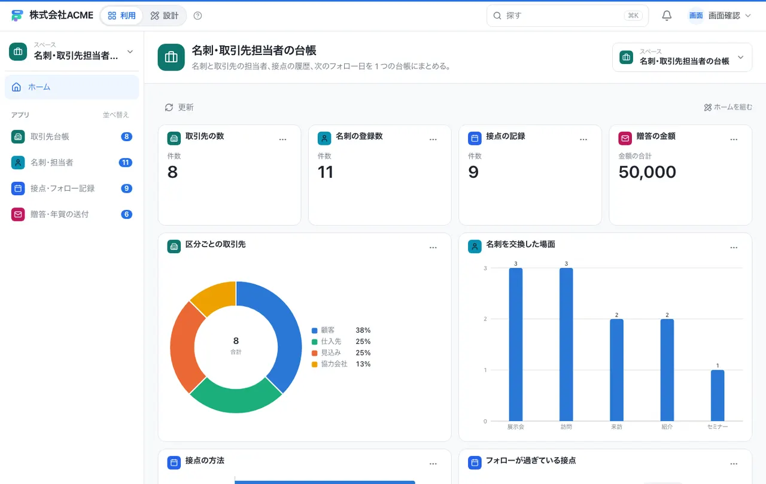Open more options for 贈答の金額 card
The height and width of the screenshot is (484, 766).
coord(734,139)
